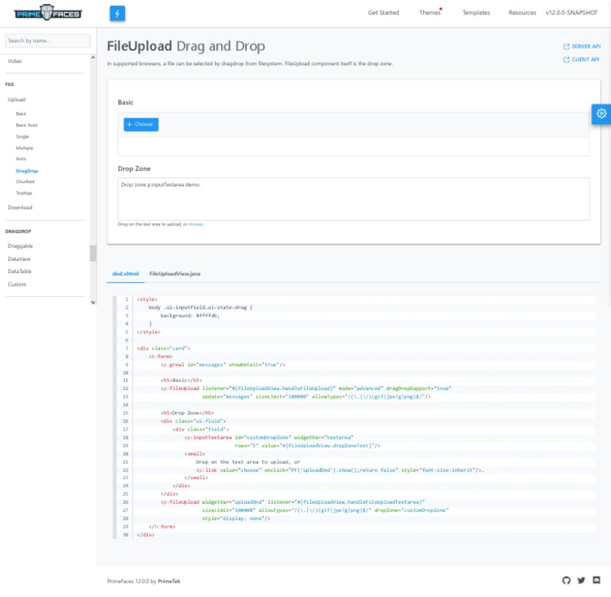This screenshot has width=611, height=597.
Task: Open the Twitter icon in footer
Action: [582, 581]
